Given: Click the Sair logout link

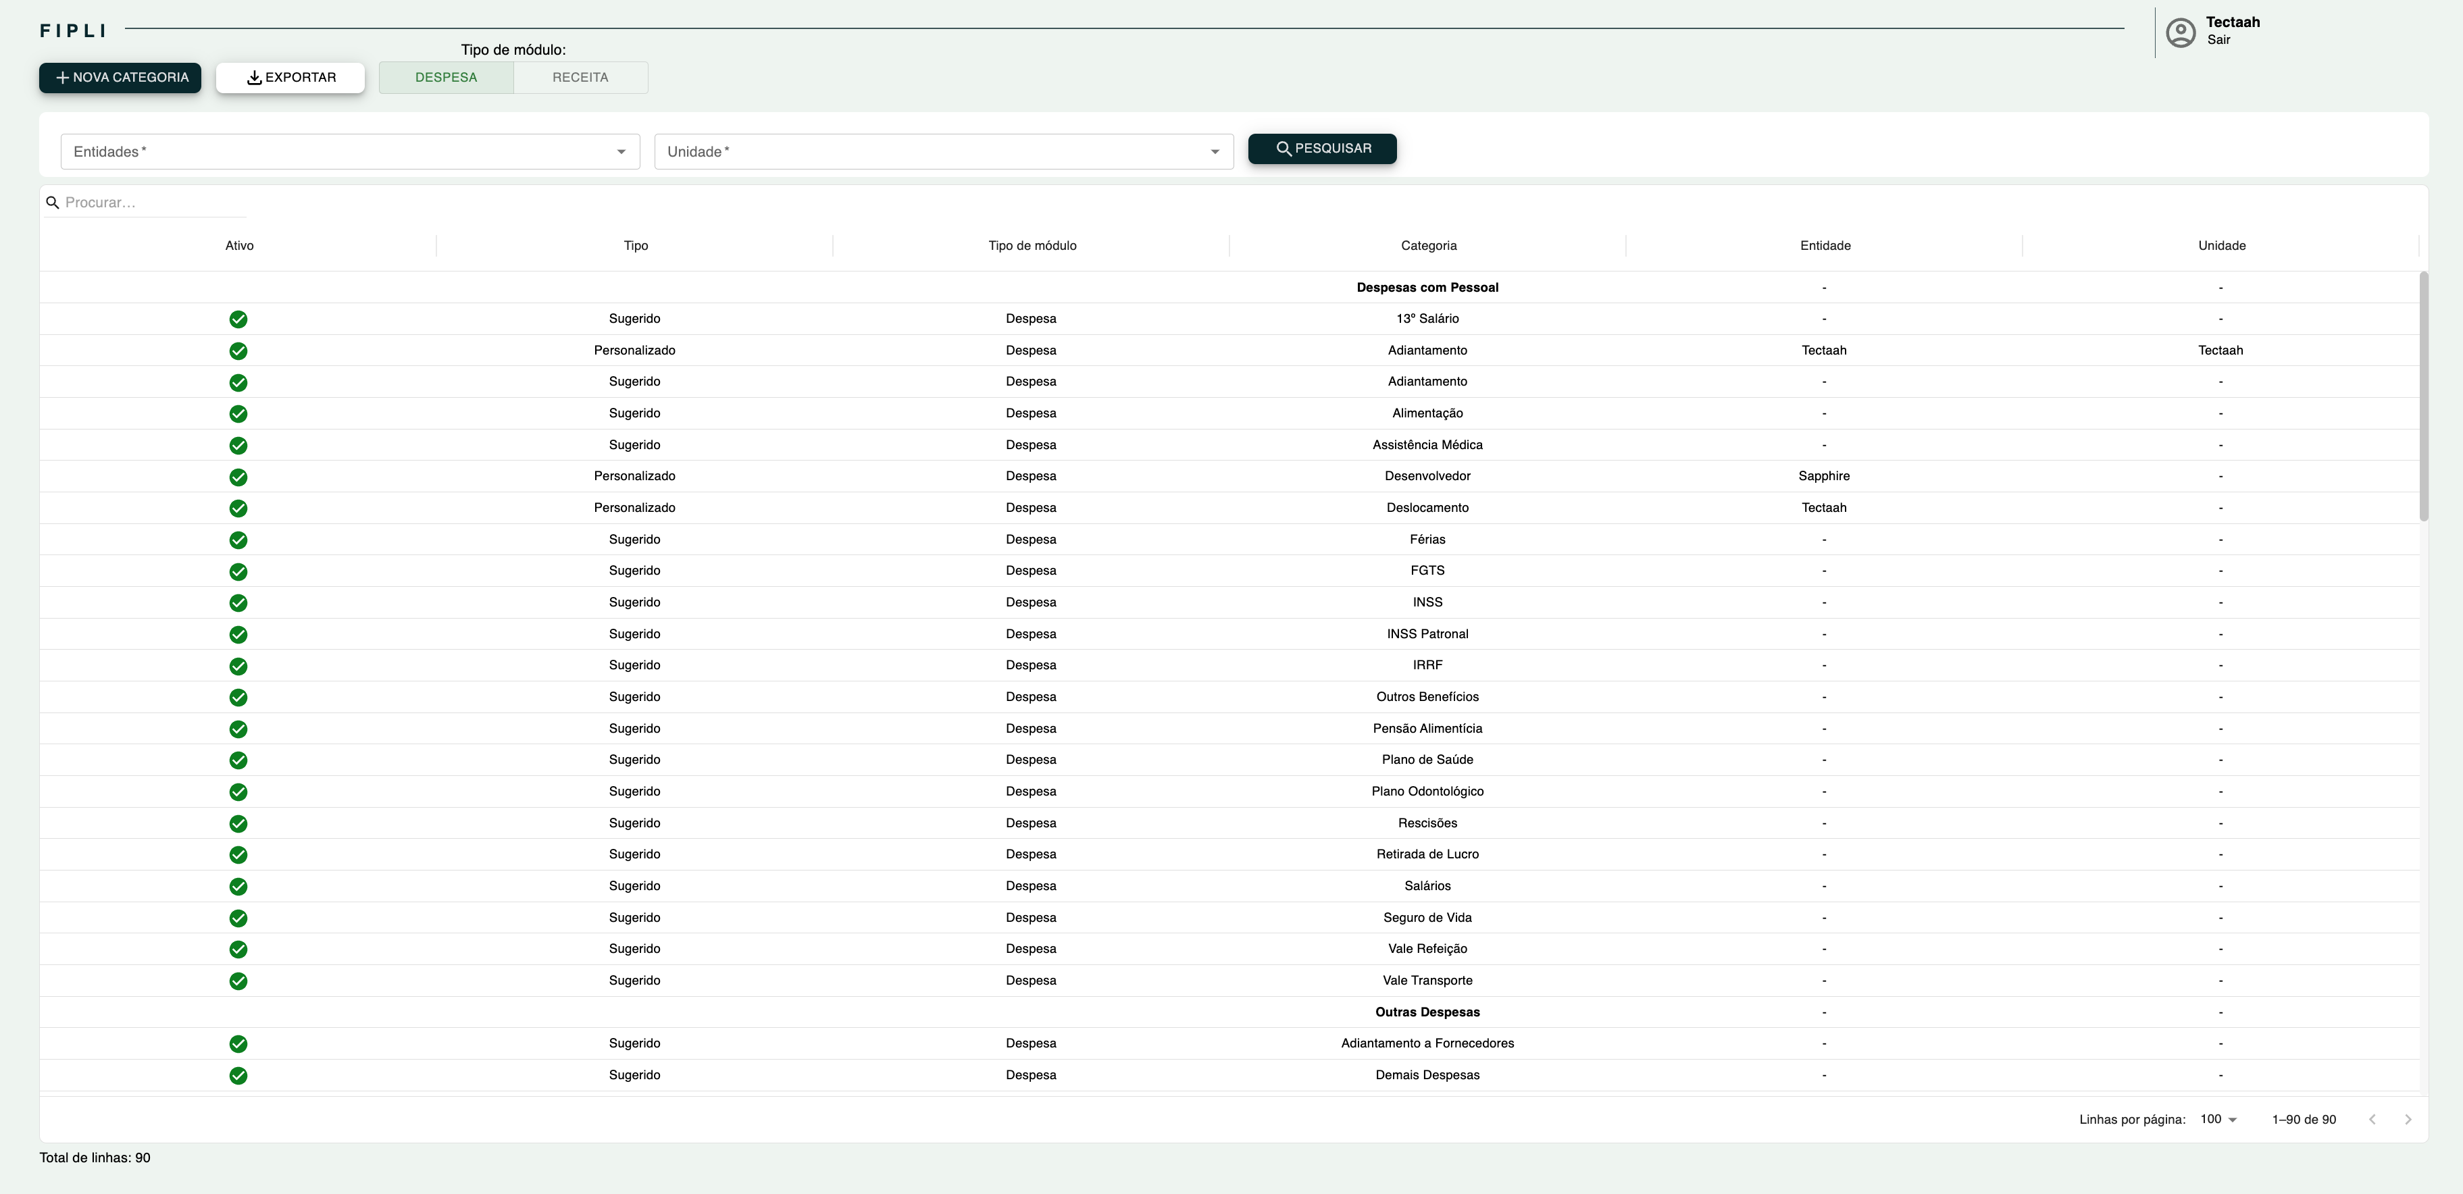Looking at the screenshot, I should click(2218, 40).
